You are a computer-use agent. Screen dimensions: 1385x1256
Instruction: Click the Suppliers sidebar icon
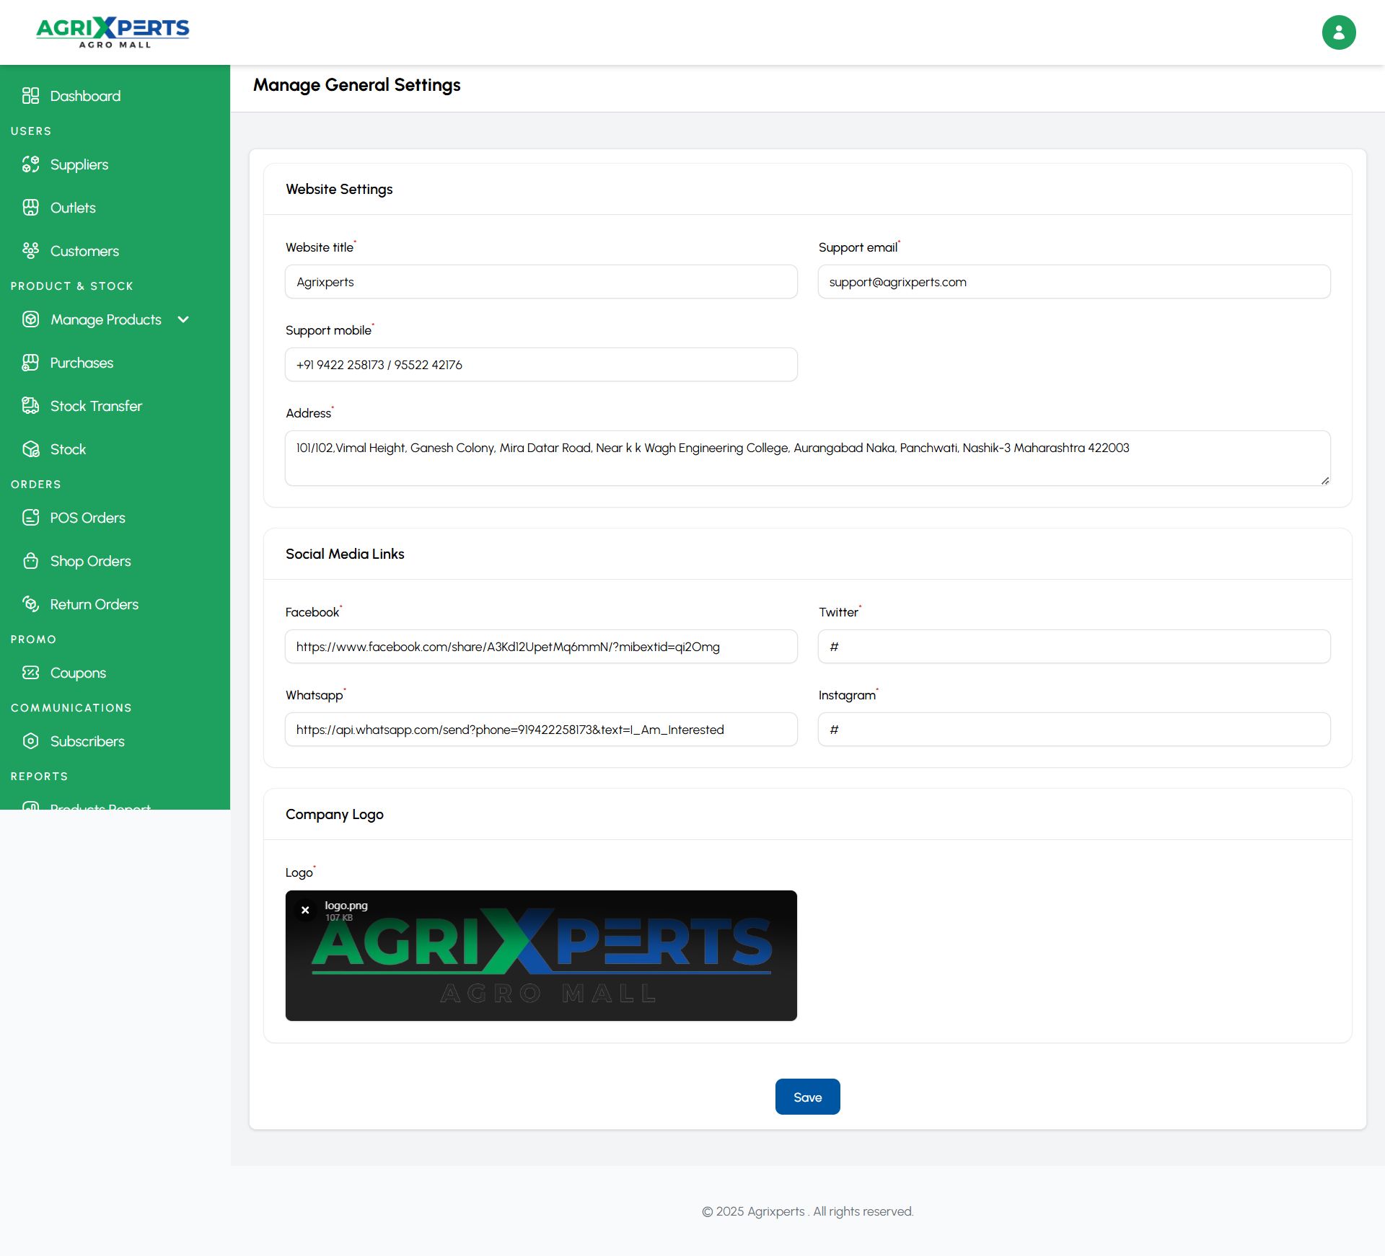click(x=30, y=164)
